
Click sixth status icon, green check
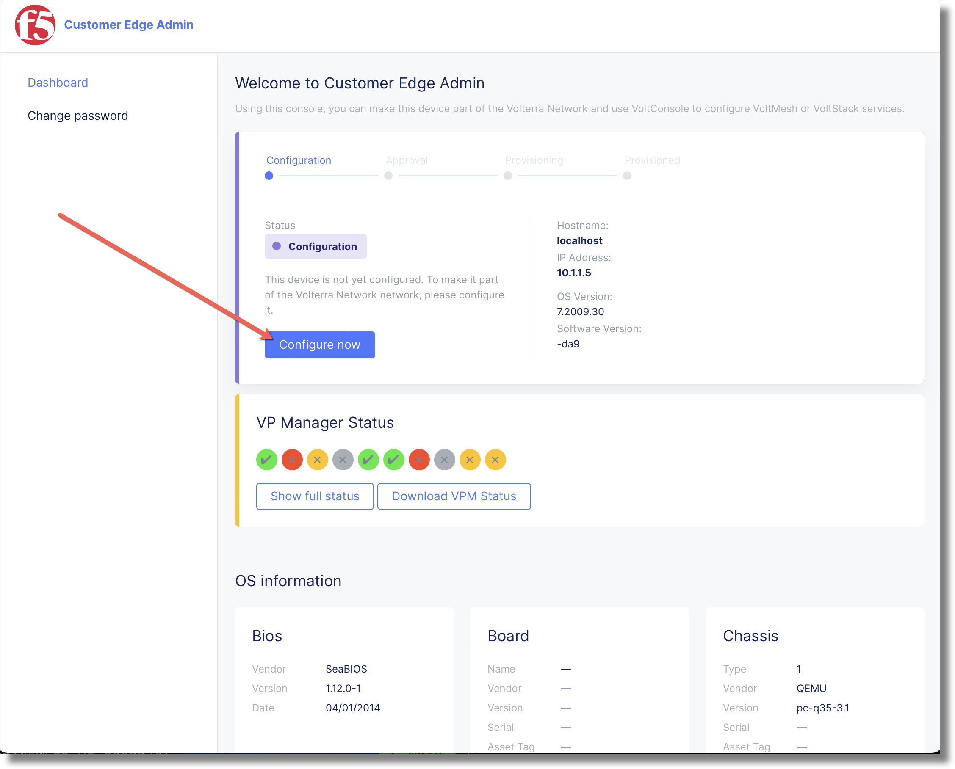click(x=394, y=460)
